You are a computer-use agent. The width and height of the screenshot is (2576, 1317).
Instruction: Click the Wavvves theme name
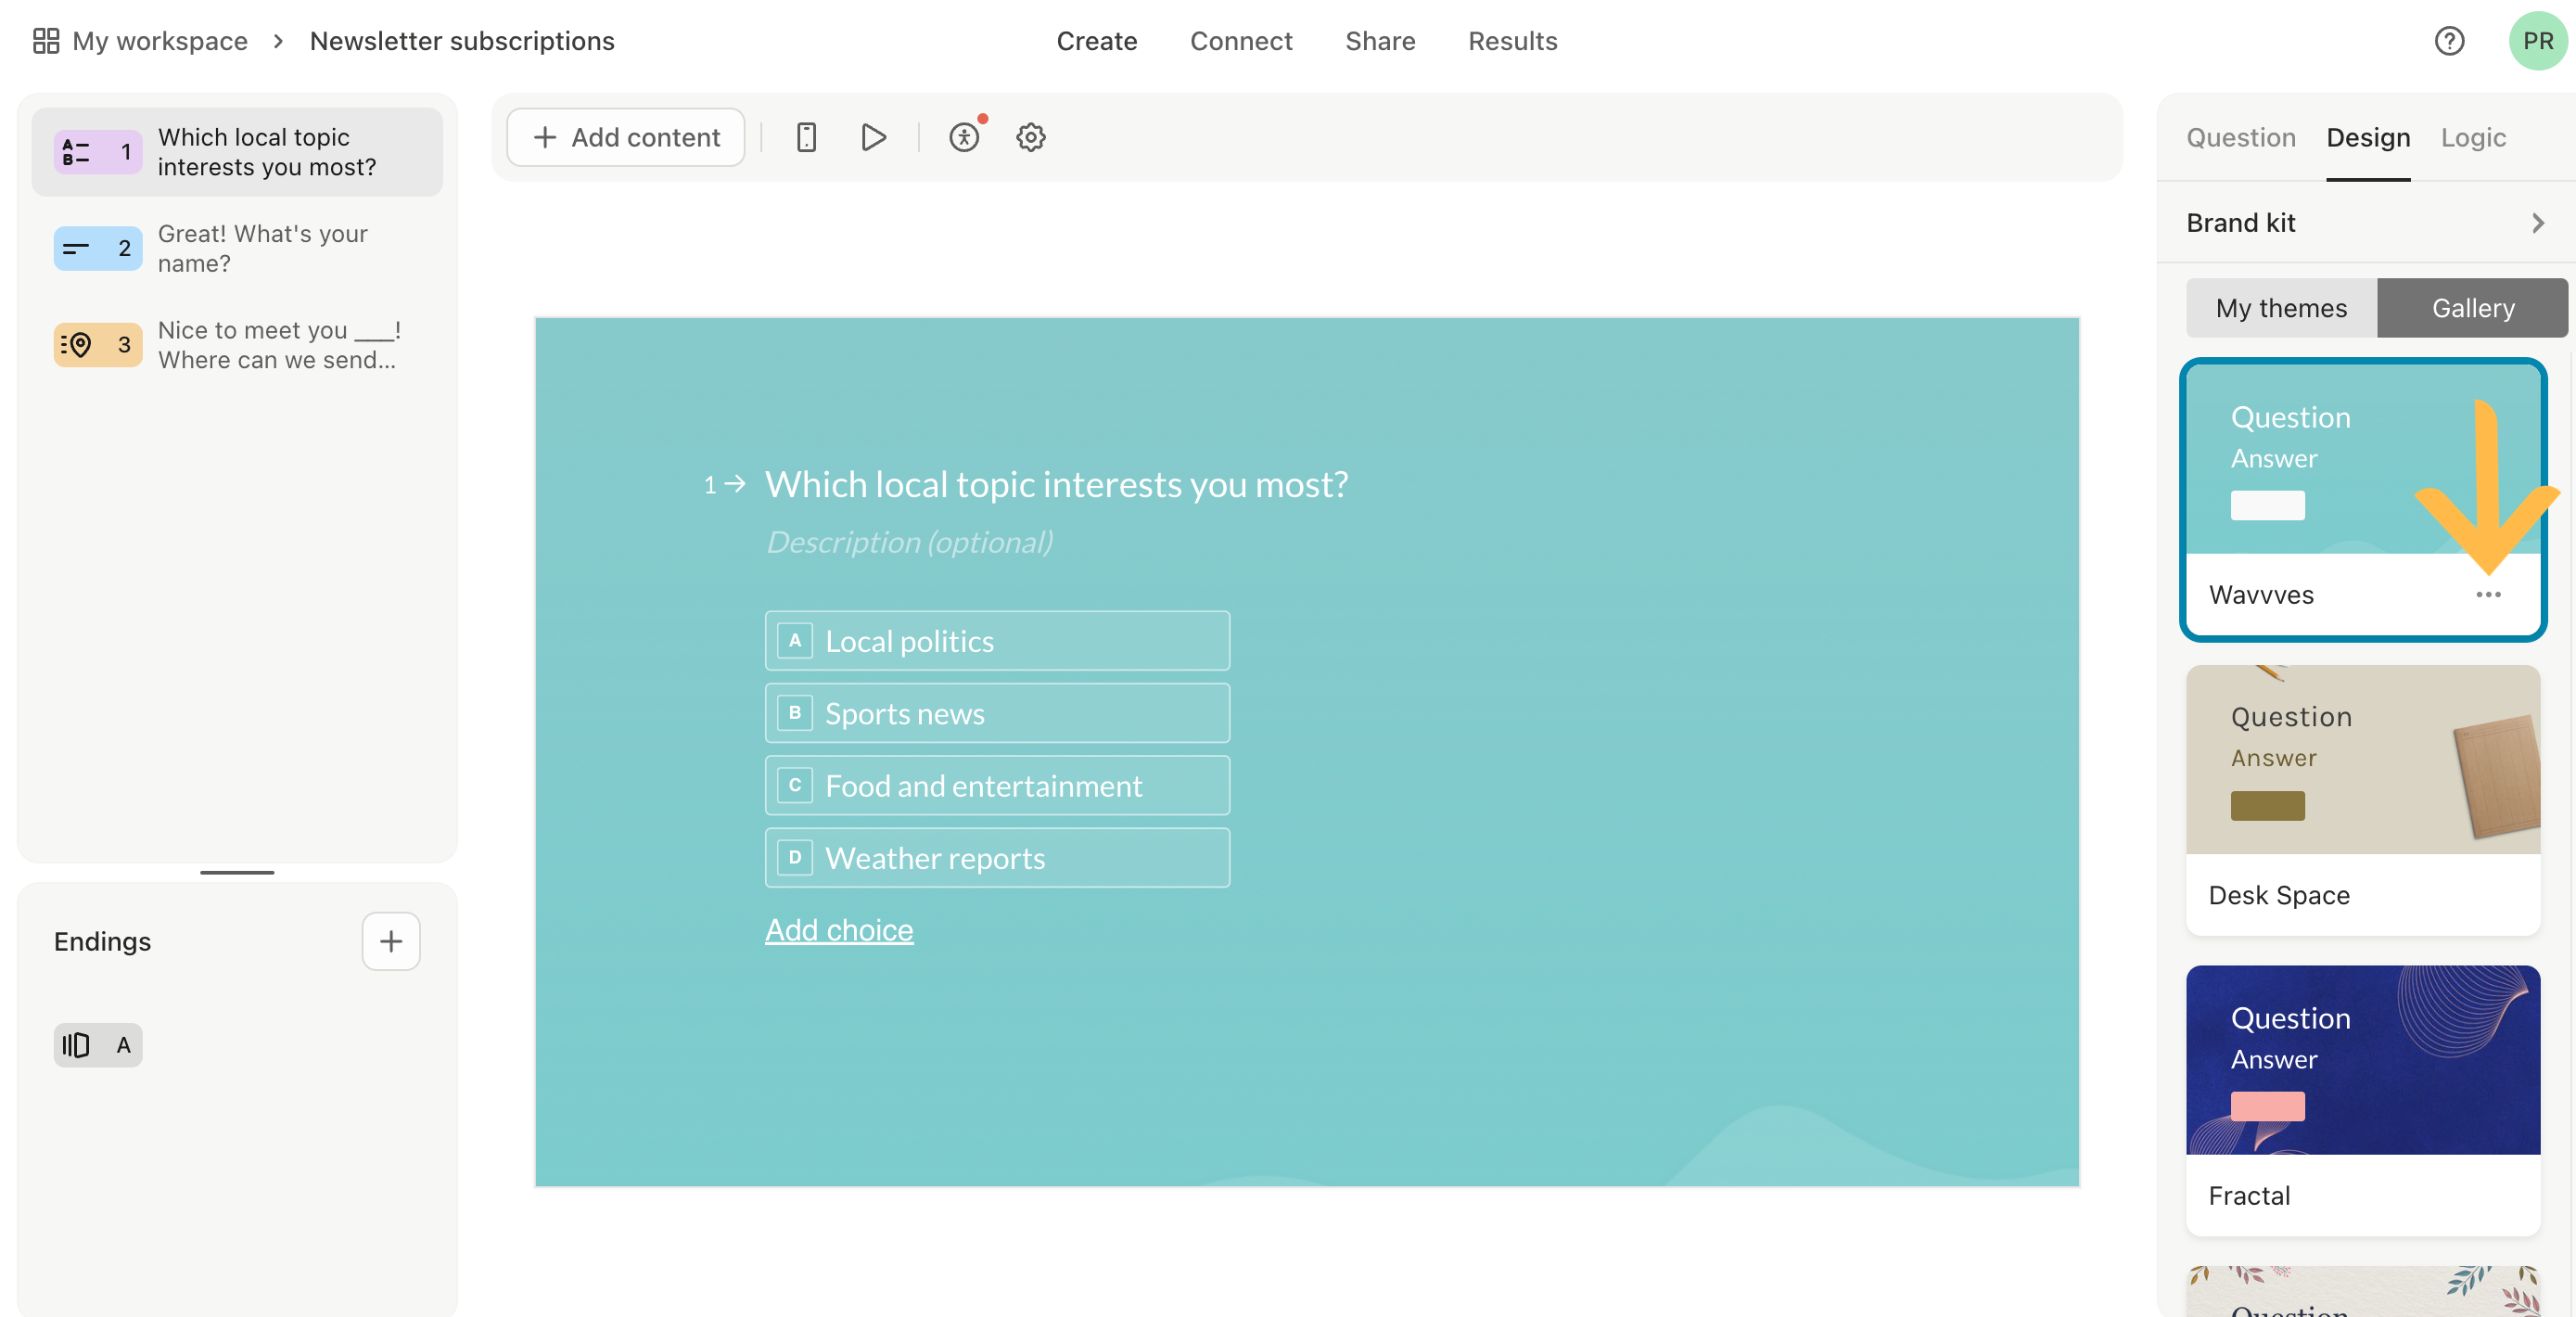[2261, 595]
